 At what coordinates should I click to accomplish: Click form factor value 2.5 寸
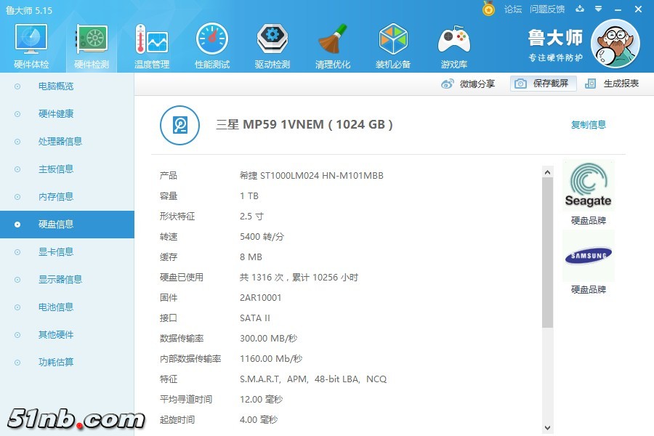251,217
